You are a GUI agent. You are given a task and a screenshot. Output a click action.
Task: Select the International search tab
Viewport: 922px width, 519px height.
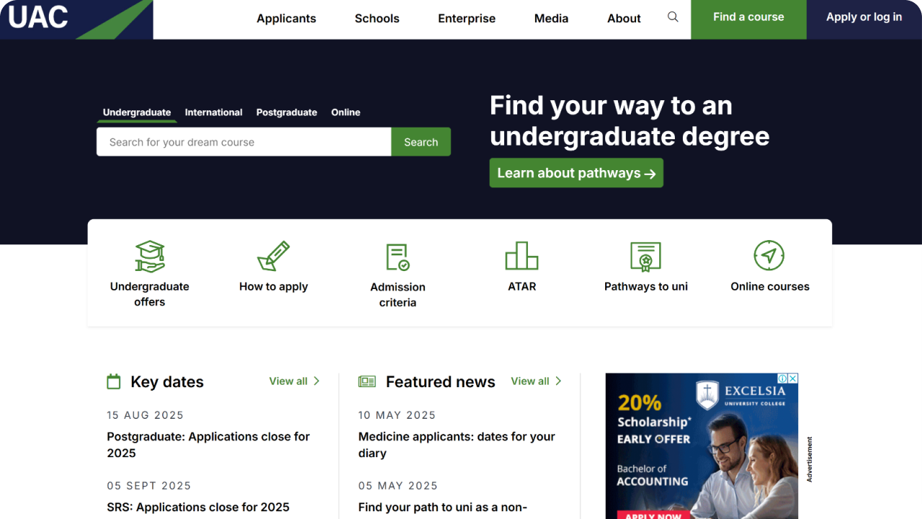(213, 112)
